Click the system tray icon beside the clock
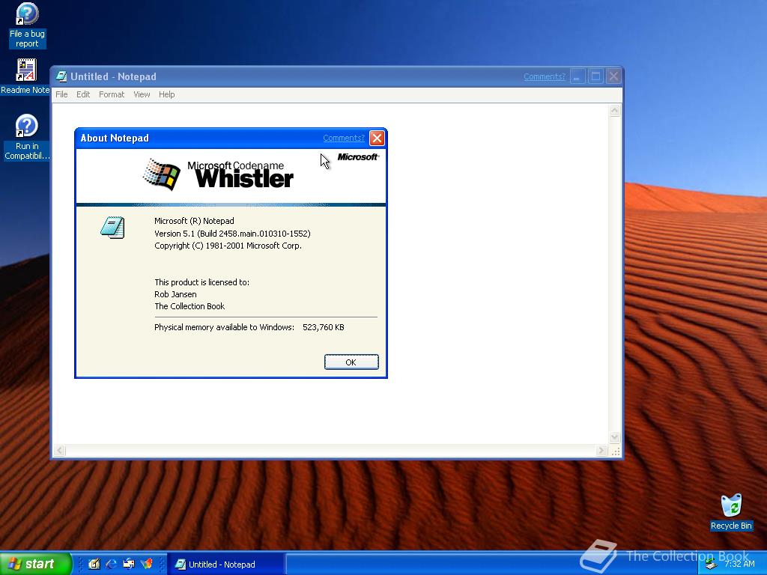Viewport: 767px width, 575px height. click(x=712, y=565)
